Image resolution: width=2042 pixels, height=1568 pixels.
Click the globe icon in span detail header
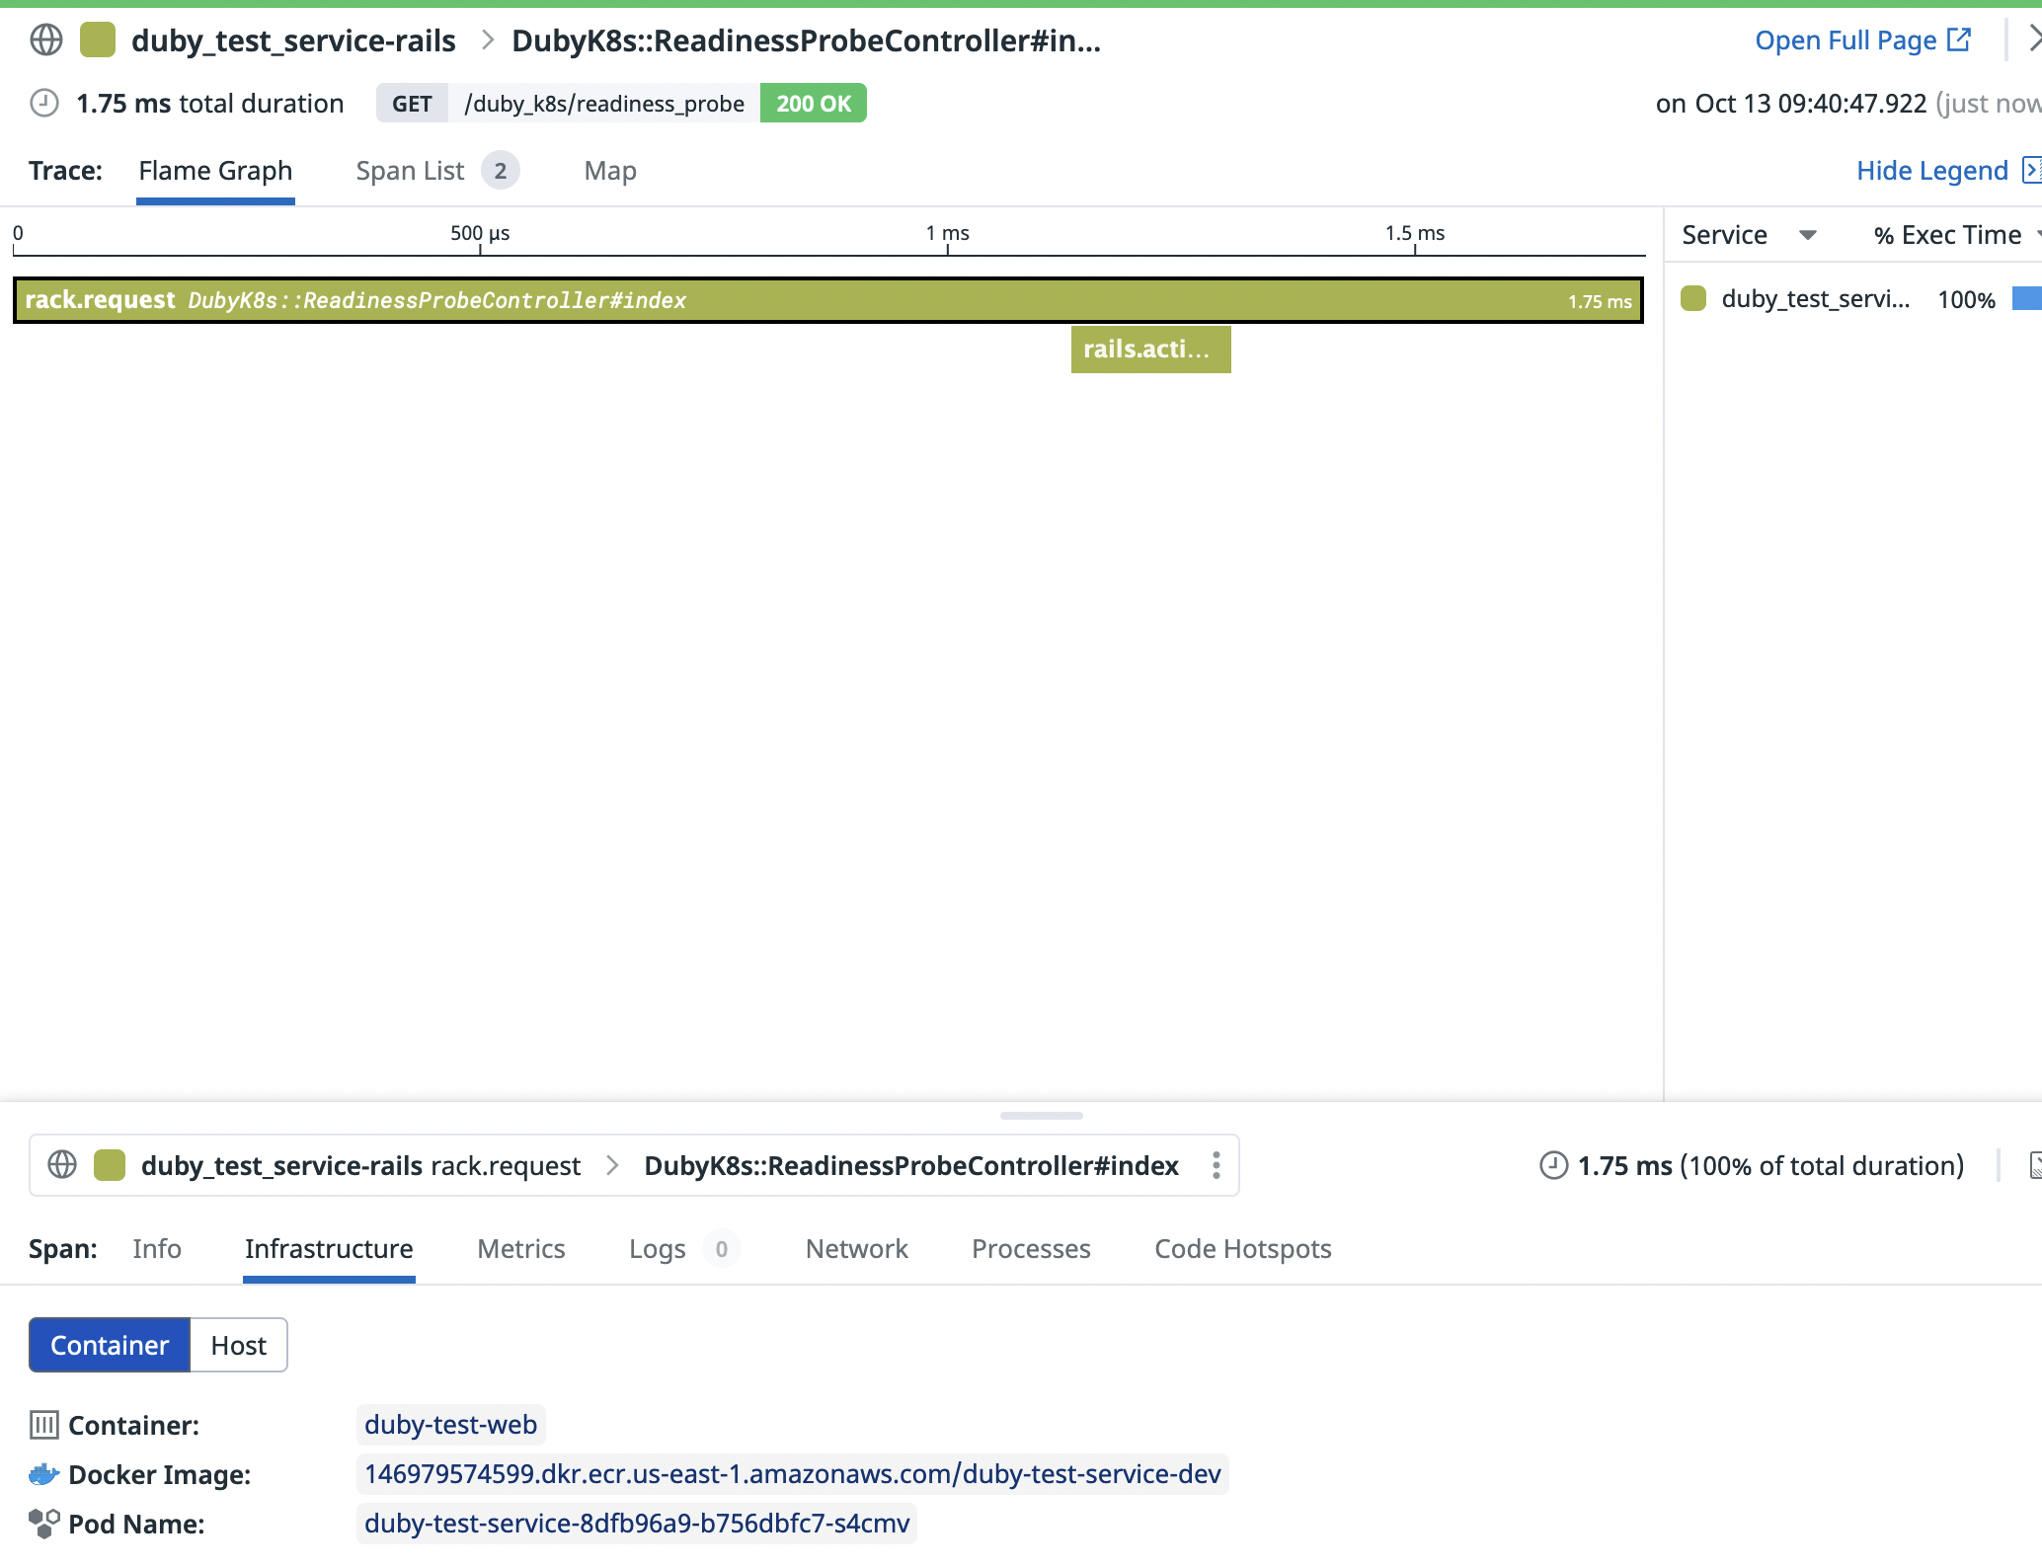coord(62,1165)
